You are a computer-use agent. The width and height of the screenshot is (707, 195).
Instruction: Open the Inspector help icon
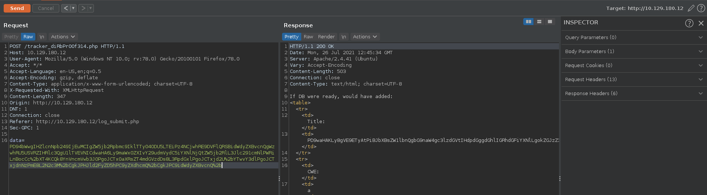(x=689, y=23)
